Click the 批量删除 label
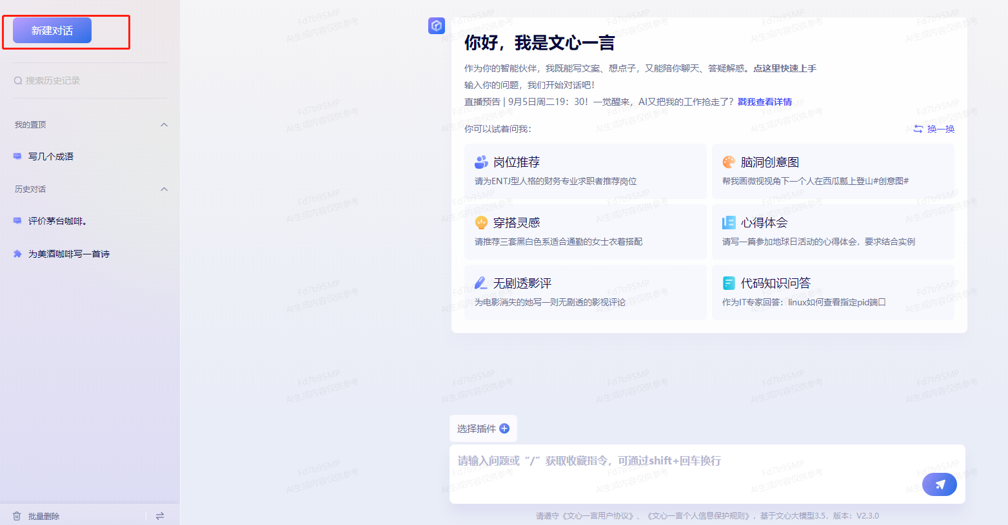 pyautogui.click(x=44, y=516)
